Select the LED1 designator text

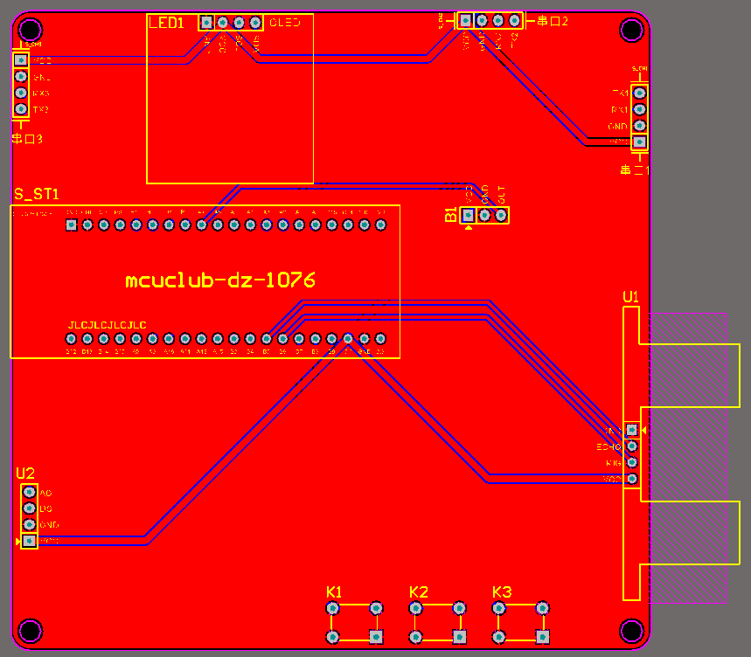166,23
